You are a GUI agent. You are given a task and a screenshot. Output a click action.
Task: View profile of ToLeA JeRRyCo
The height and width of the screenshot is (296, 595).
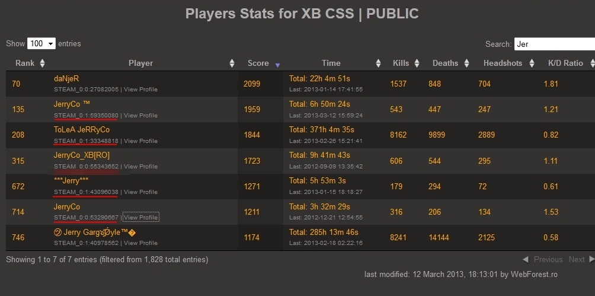(x=140, y=141)
